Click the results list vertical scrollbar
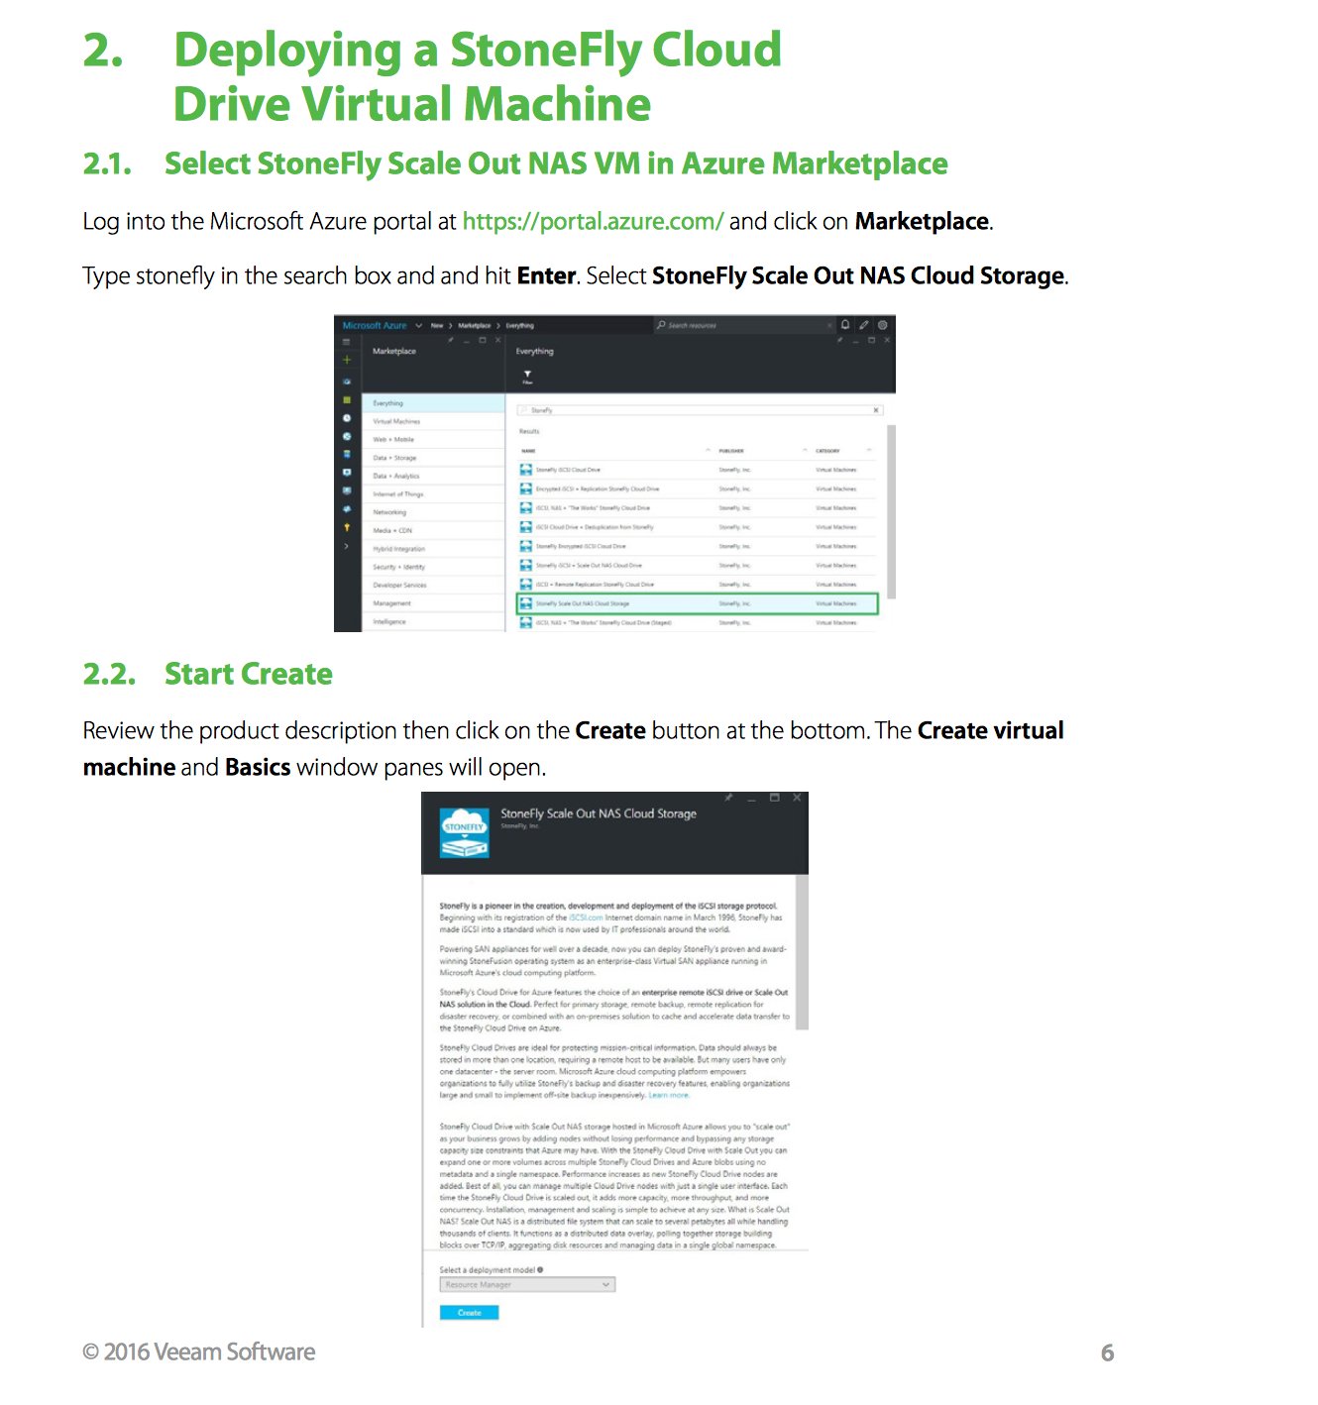The height and width of the screenshot is (1405, 1318). (891, 512)
